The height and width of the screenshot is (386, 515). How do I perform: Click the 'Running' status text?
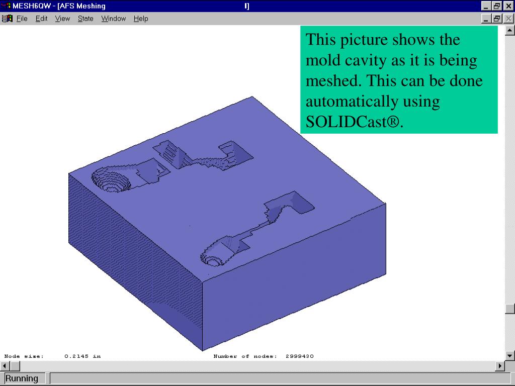point(22,378)
